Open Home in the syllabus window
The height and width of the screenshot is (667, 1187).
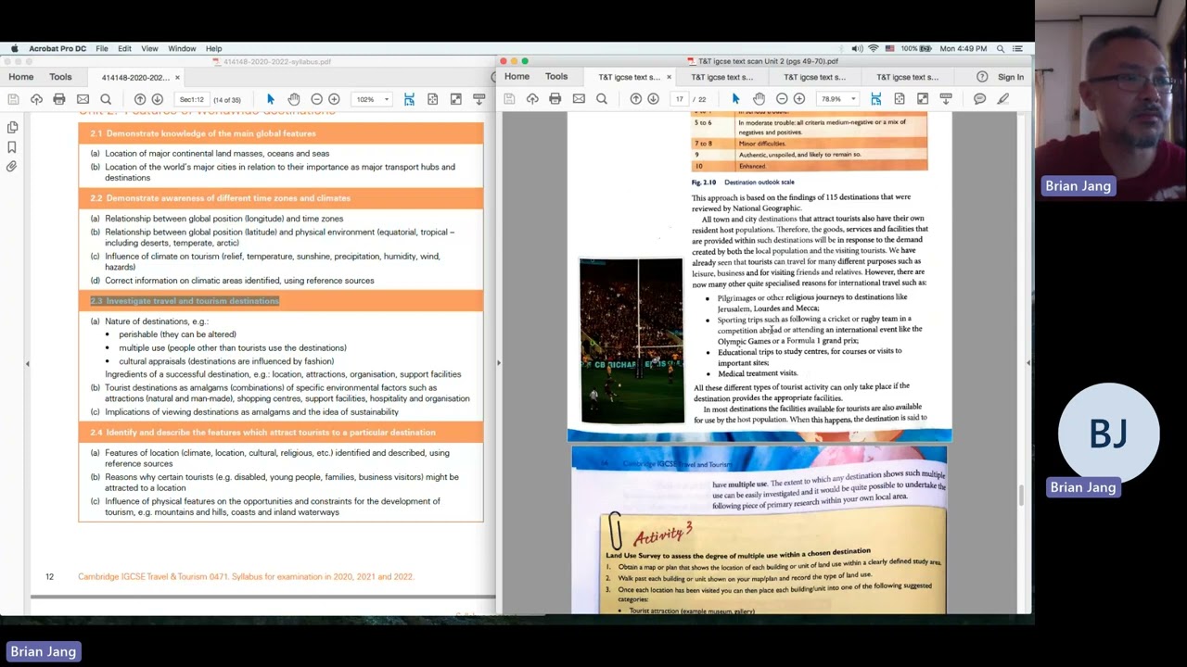point(21,77)
